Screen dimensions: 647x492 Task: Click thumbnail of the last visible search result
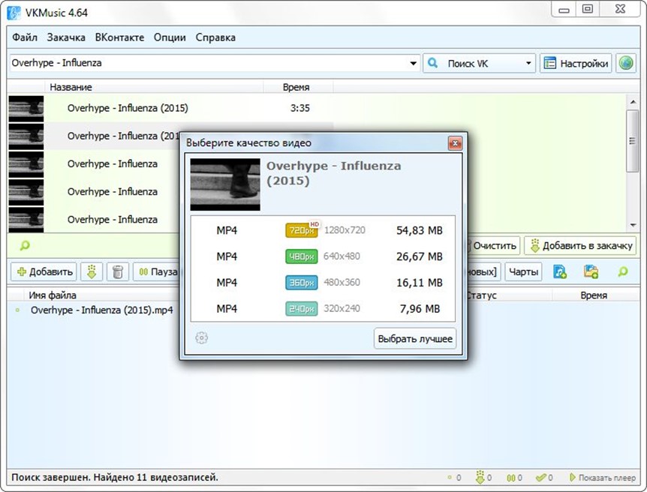[26, 220]
